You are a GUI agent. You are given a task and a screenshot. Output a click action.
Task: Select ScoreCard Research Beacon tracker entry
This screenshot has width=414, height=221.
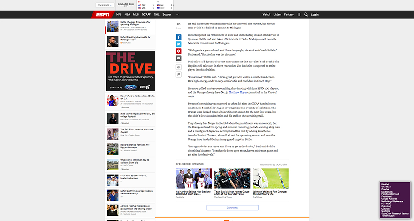coord(395,213)
